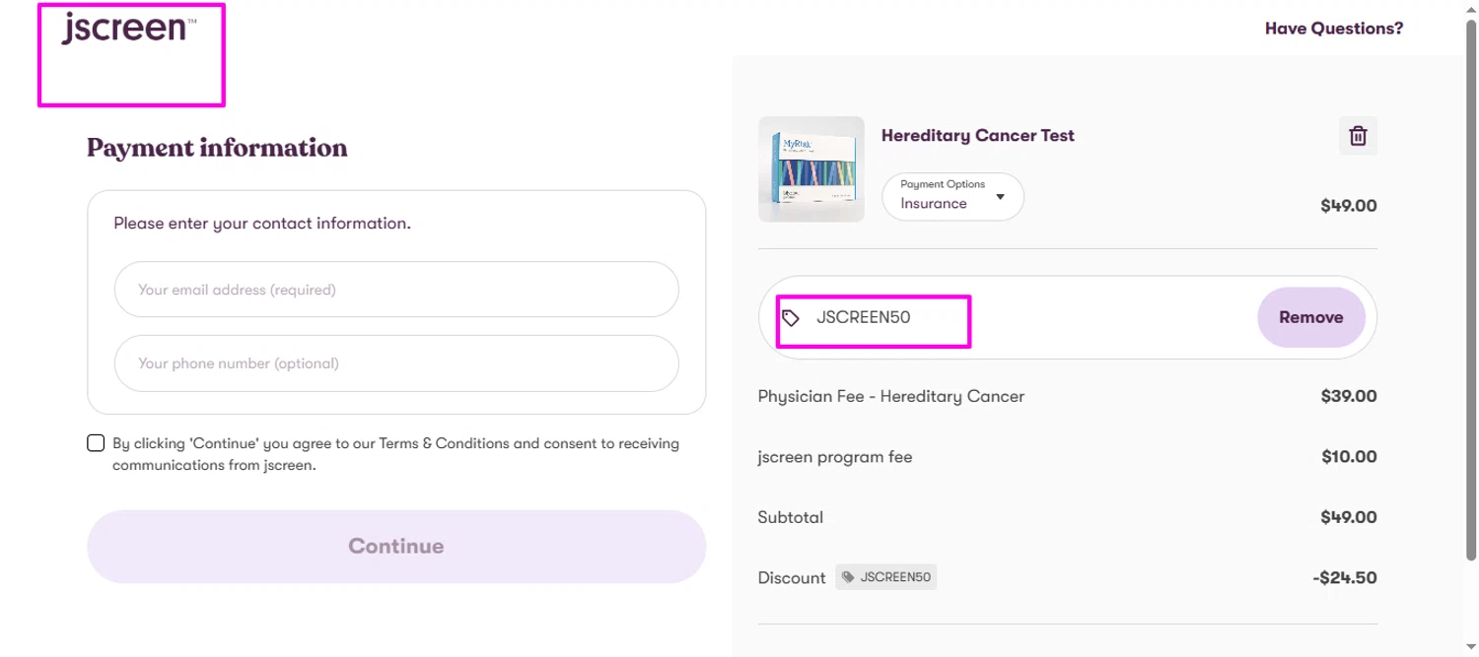Click the JSCREEN50 discount tag badge

[x=886, y=577]
